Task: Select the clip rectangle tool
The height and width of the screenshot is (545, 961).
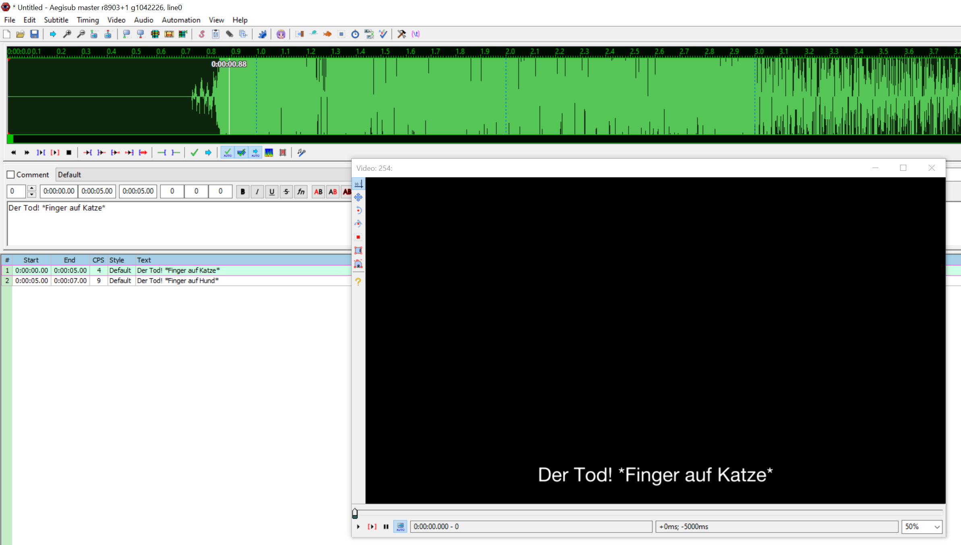Action: tap(358, 251)
